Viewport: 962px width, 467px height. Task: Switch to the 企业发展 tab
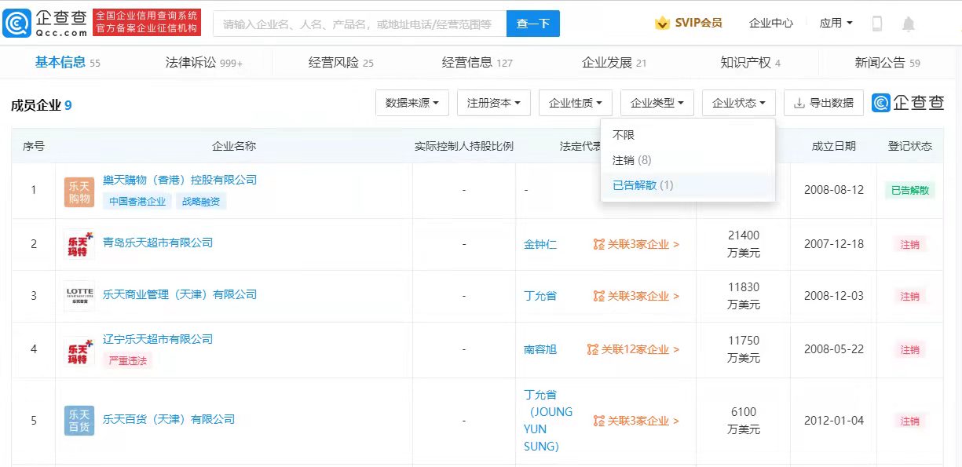(614, 62)
